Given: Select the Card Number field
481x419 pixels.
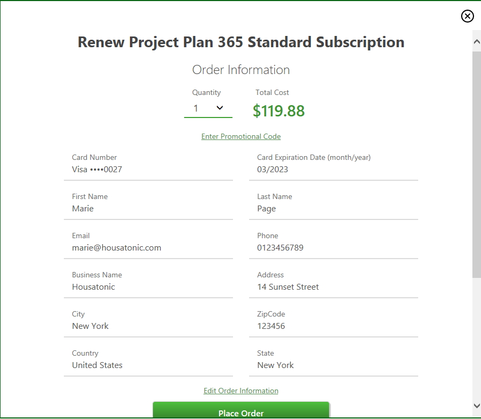Looking at the screenshot, I should tap(148, 165).
